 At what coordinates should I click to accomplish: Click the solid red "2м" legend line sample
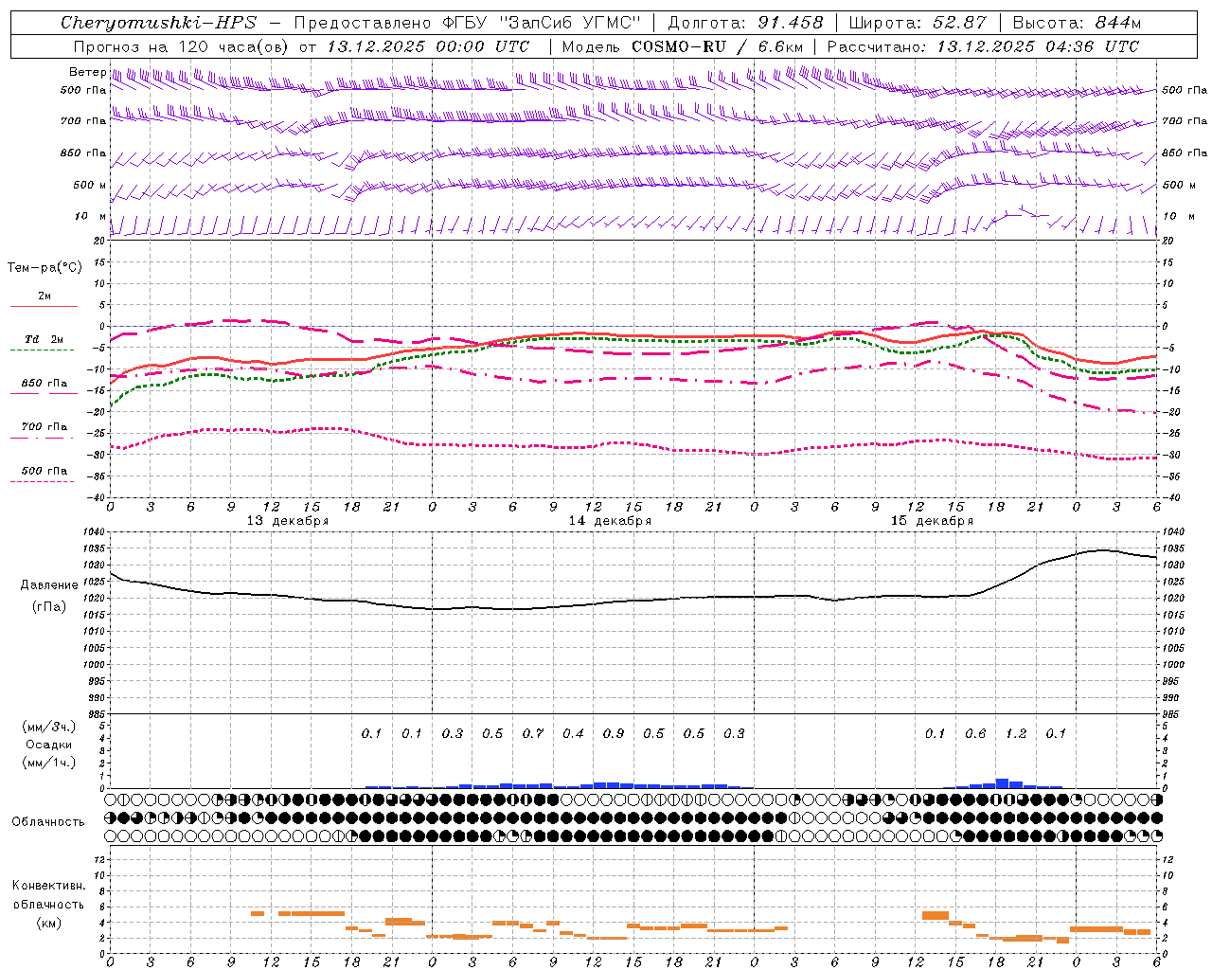pyautogui.click(x=44, y=306)
